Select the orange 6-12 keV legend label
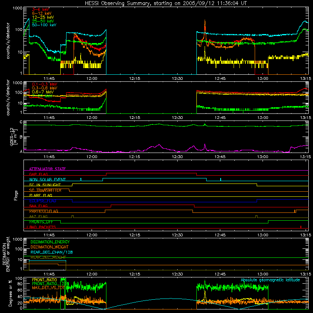 point(42,13)
